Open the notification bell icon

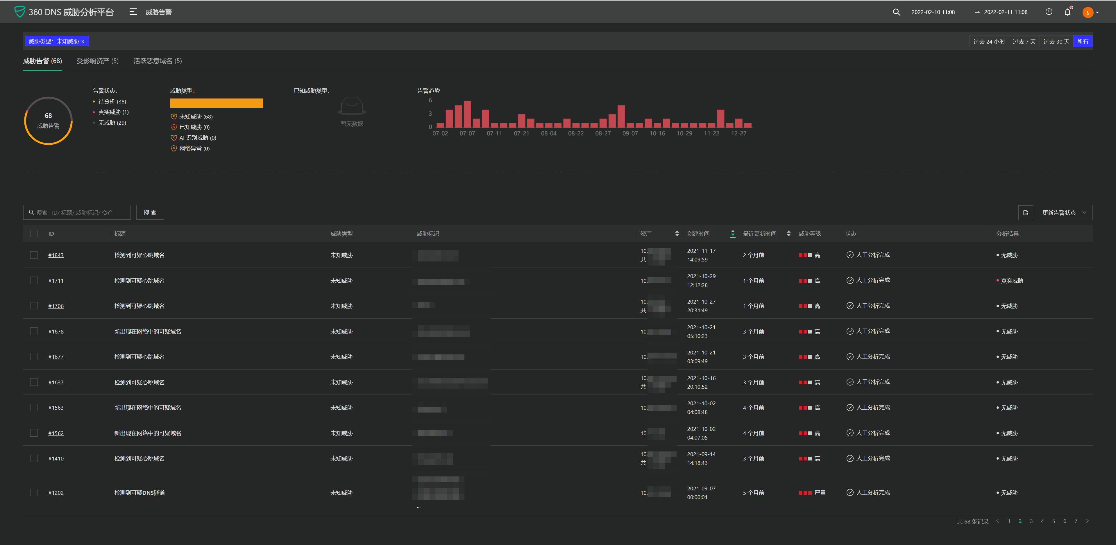pyautogui.click(x=1067, y=12)
